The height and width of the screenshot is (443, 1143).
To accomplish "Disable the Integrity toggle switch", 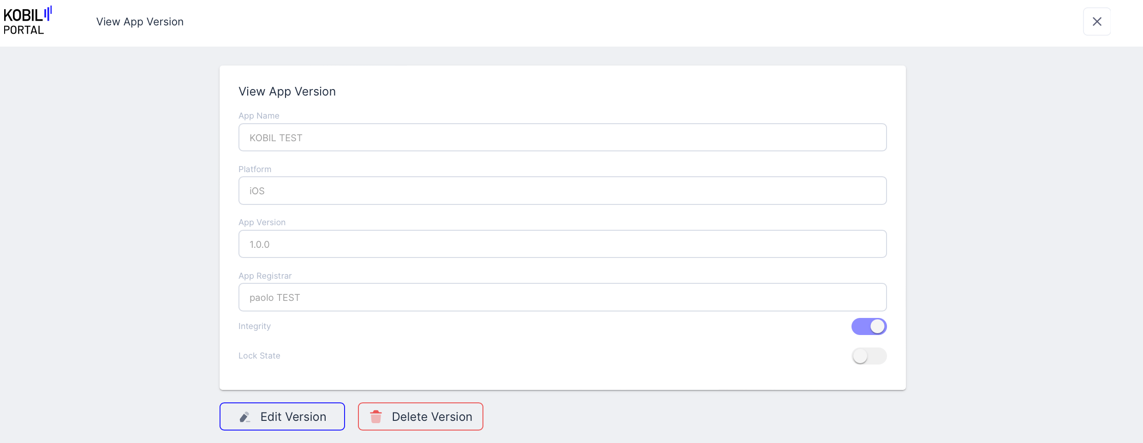I will pos(869,327).
